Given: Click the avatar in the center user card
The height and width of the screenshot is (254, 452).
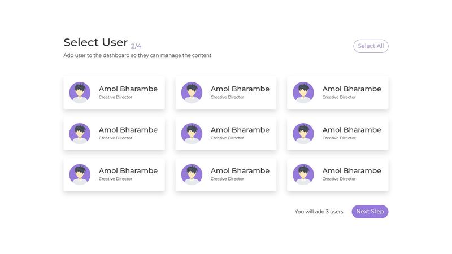Looking at the screenshot, I should (192, 134).
